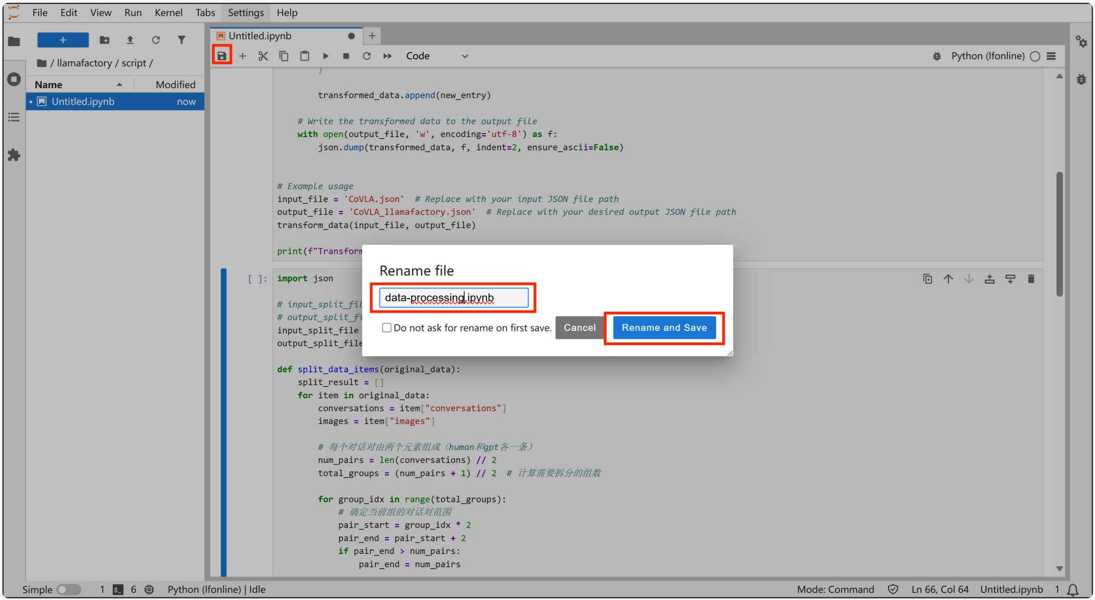Restart the kernel via toolbar icon
This screenshot has height=600, width=1095.
pyautogui.click(x=367, y=56)
